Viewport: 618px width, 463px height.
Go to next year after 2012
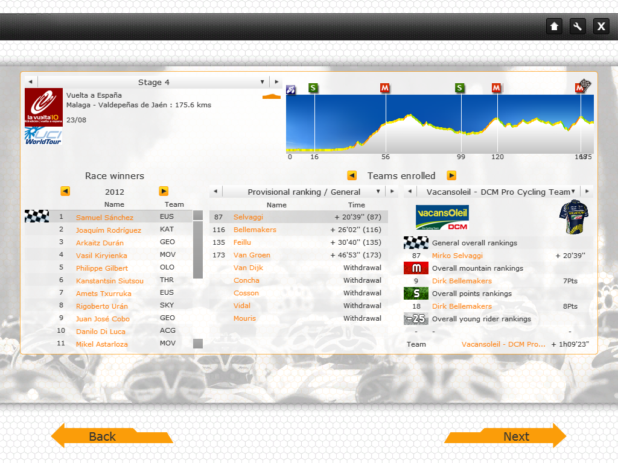[x=164, y=191]
